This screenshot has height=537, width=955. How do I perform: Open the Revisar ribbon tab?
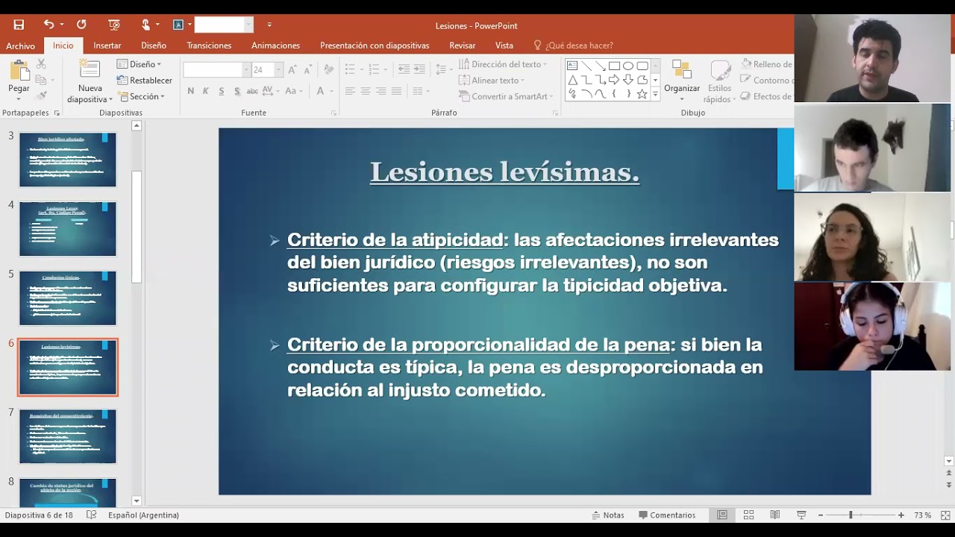(463, 45)
